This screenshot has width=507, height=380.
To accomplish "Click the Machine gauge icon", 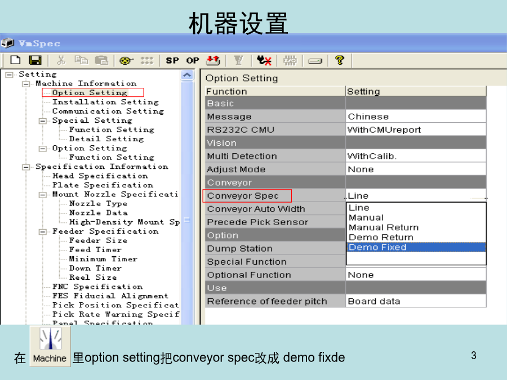I will coord(50,346).
